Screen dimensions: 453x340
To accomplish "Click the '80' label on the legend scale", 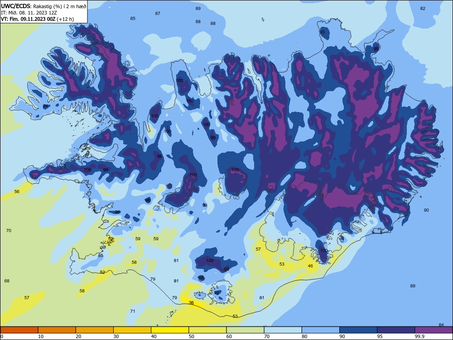I will coord(304,336).
